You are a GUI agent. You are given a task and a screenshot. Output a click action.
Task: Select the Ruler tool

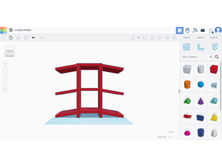(200, 47)
